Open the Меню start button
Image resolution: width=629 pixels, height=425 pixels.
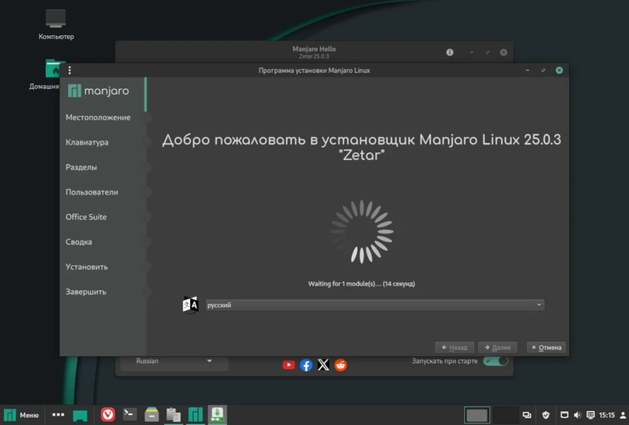coord(21,415)
